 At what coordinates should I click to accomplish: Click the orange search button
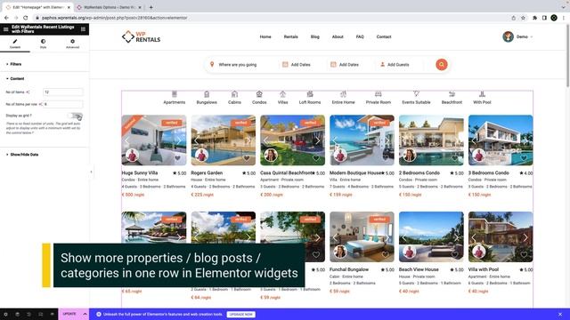pyautogui.click(x=442, y=65)
